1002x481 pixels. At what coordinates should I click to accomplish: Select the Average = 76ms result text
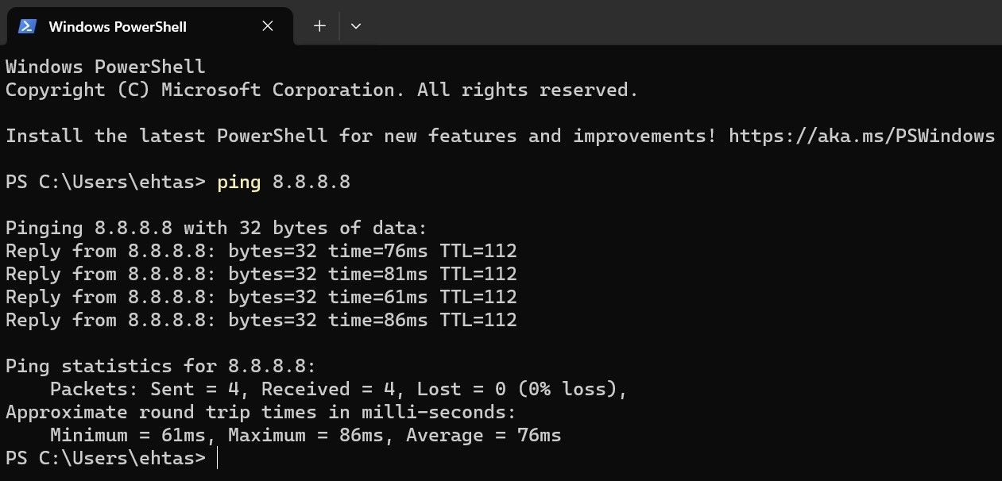point(482,435)
